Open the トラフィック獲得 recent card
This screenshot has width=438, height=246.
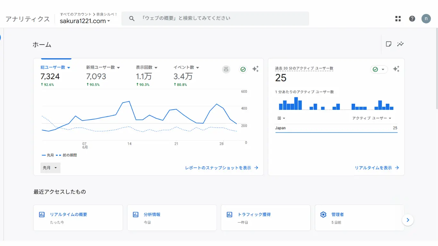(266, 218)
